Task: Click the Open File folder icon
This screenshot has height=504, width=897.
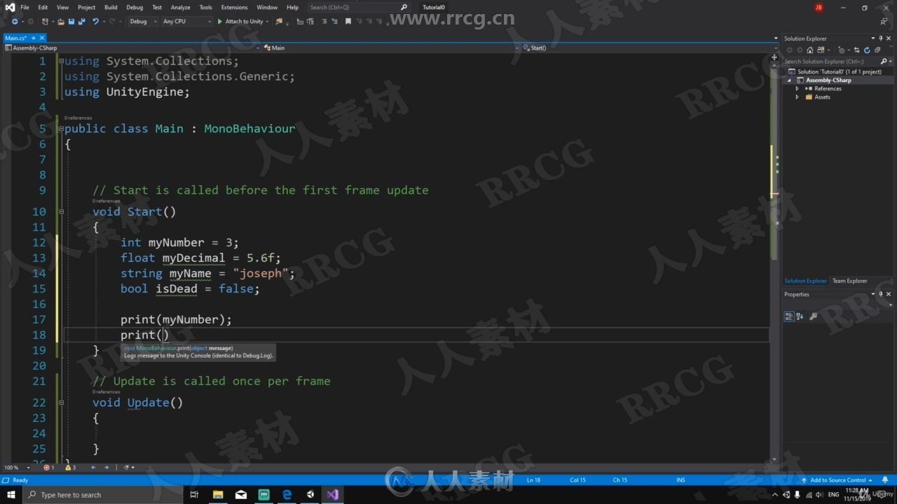Action: (61, 22)
